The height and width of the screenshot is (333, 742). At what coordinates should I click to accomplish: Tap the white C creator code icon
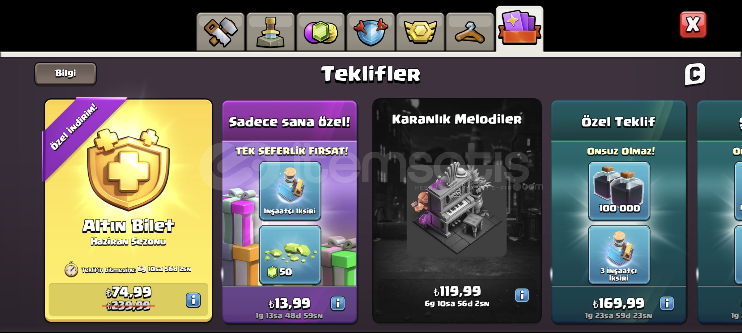click(695, 74)
